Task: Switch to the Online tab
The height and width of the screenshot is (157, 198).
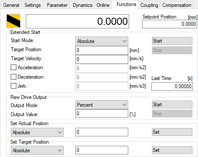Action: pyautogui.click(x=103, y=5)
